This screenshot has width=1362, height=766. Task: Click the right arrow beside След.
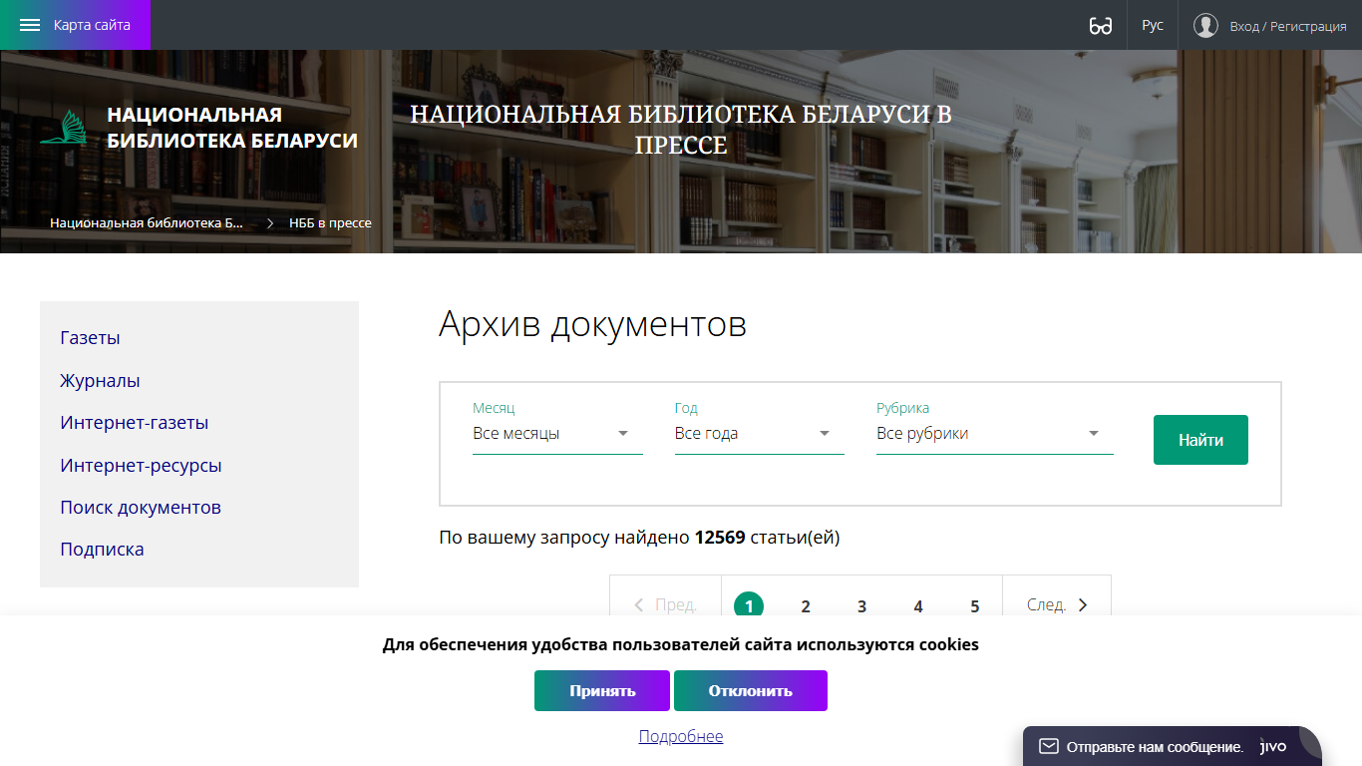(1083, 605)
